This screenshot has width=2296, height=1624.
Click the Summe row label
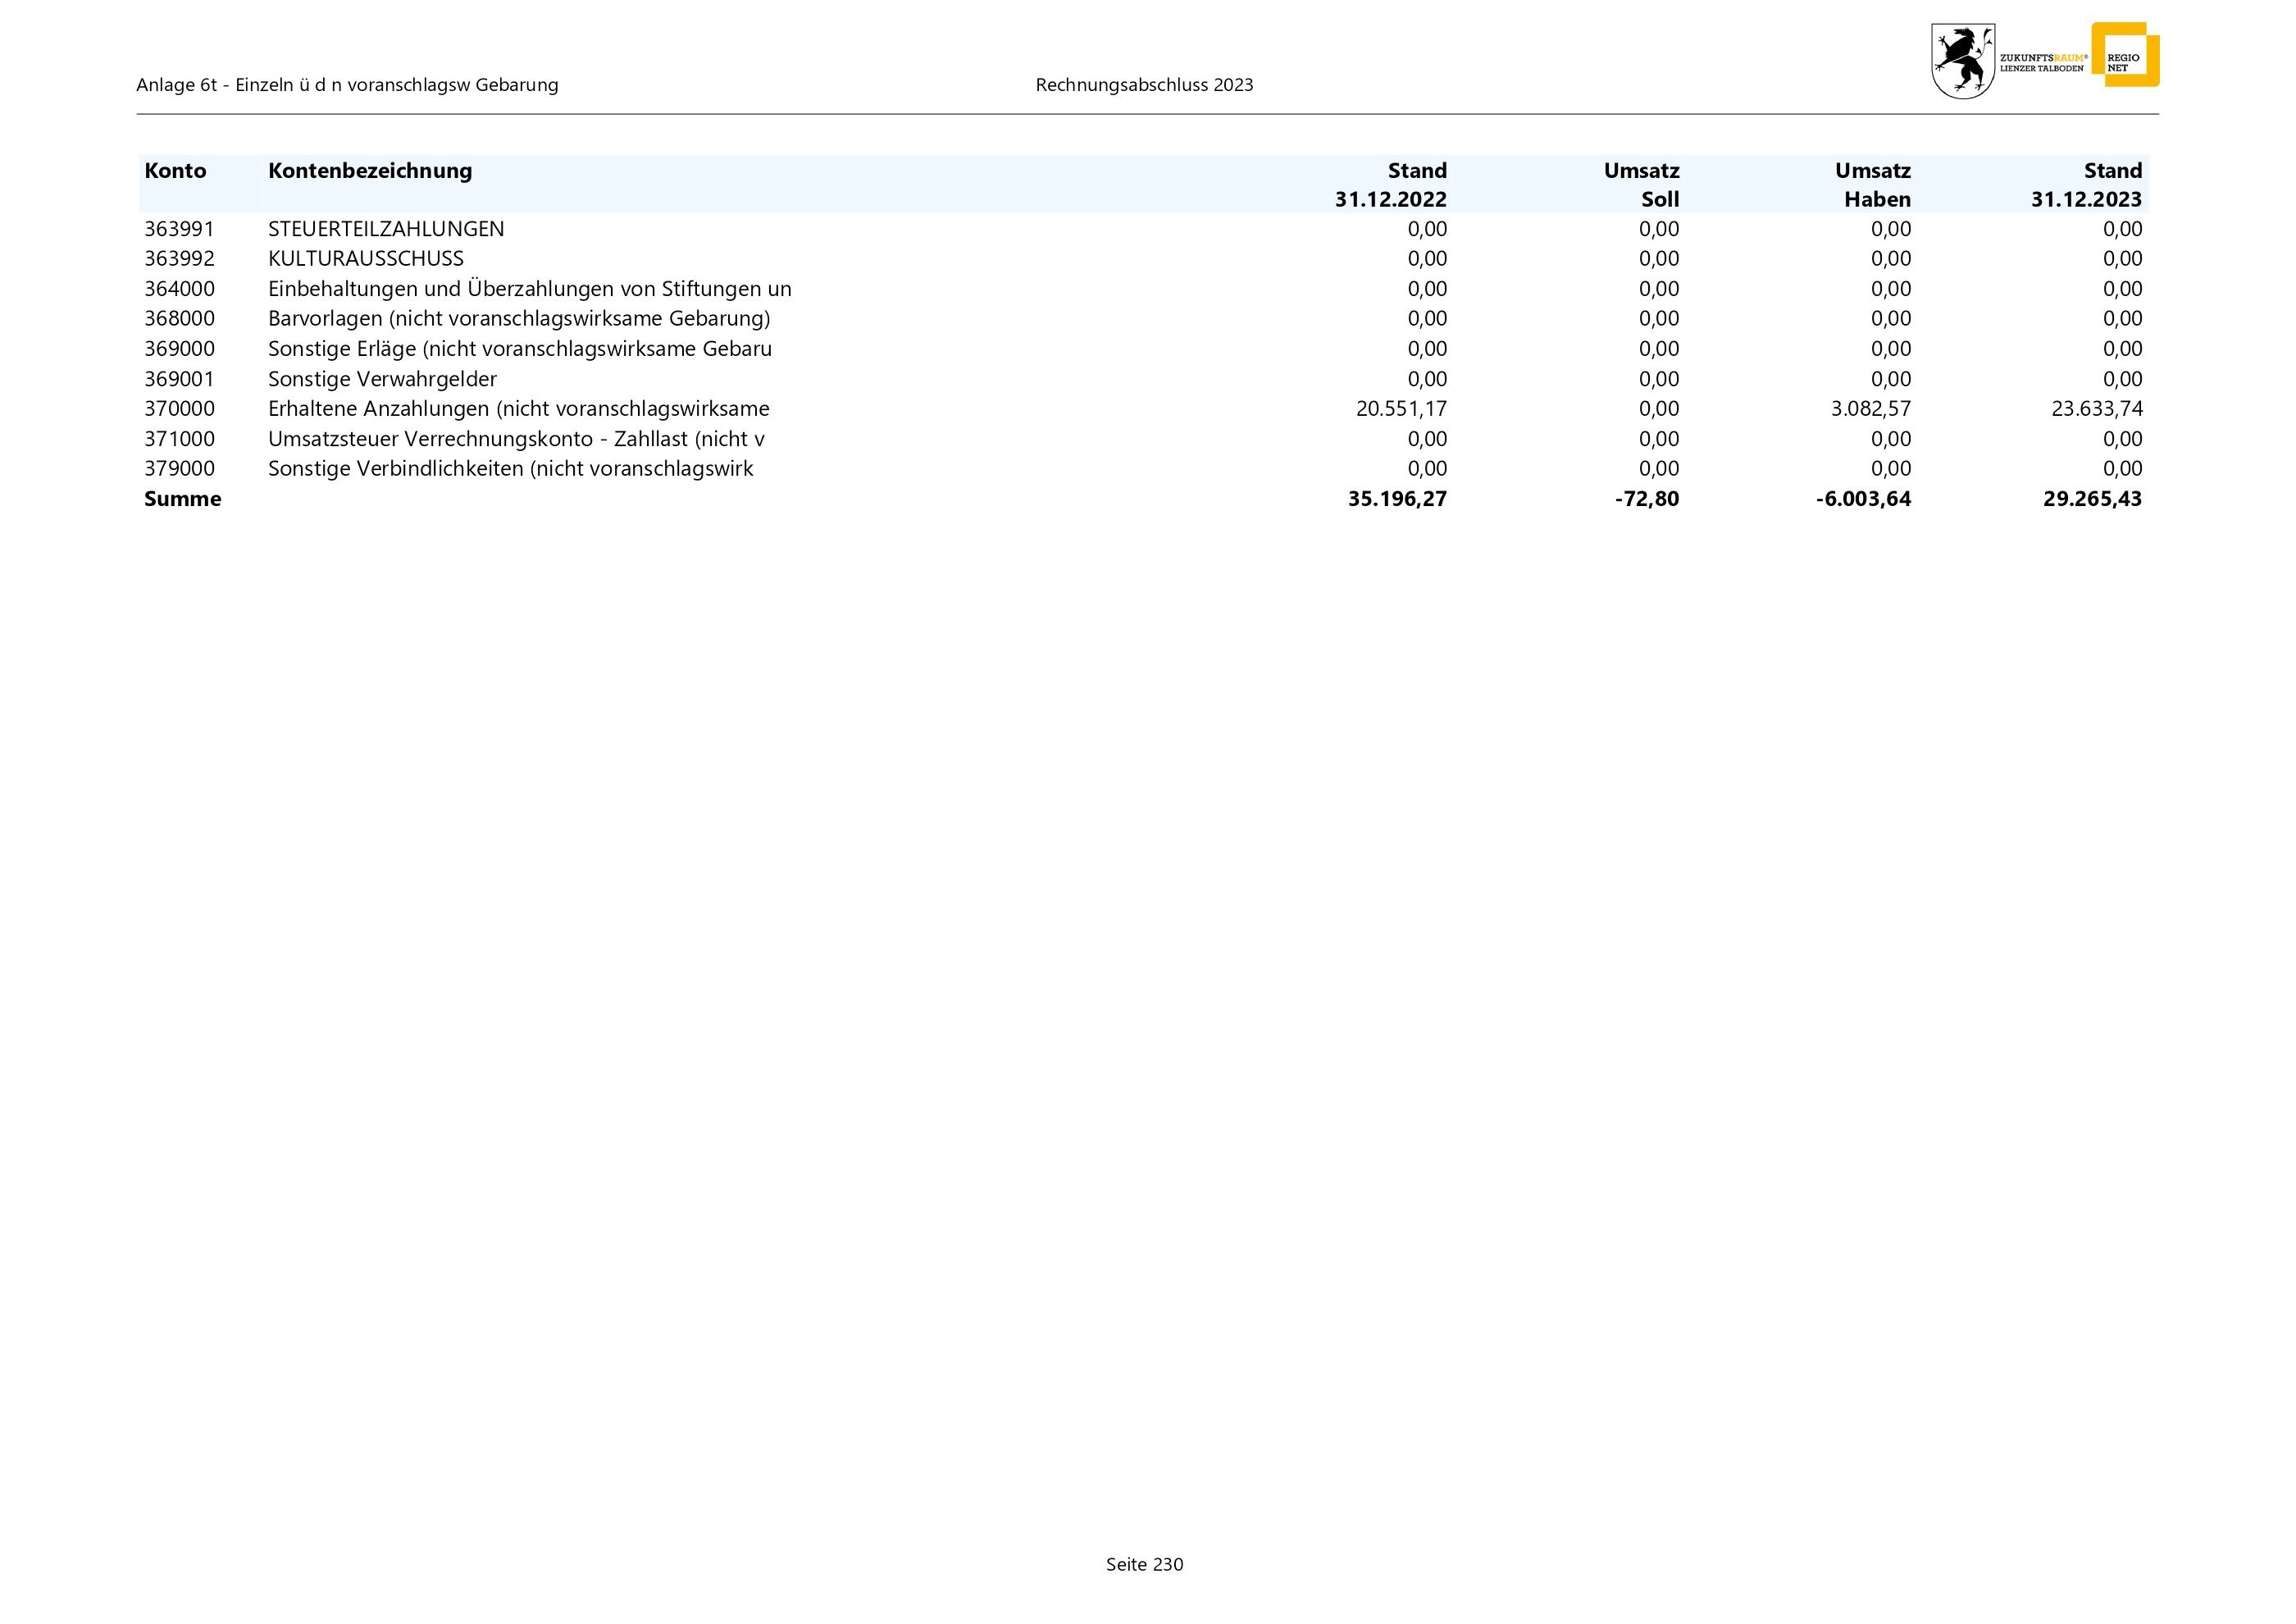coord(183,499)
